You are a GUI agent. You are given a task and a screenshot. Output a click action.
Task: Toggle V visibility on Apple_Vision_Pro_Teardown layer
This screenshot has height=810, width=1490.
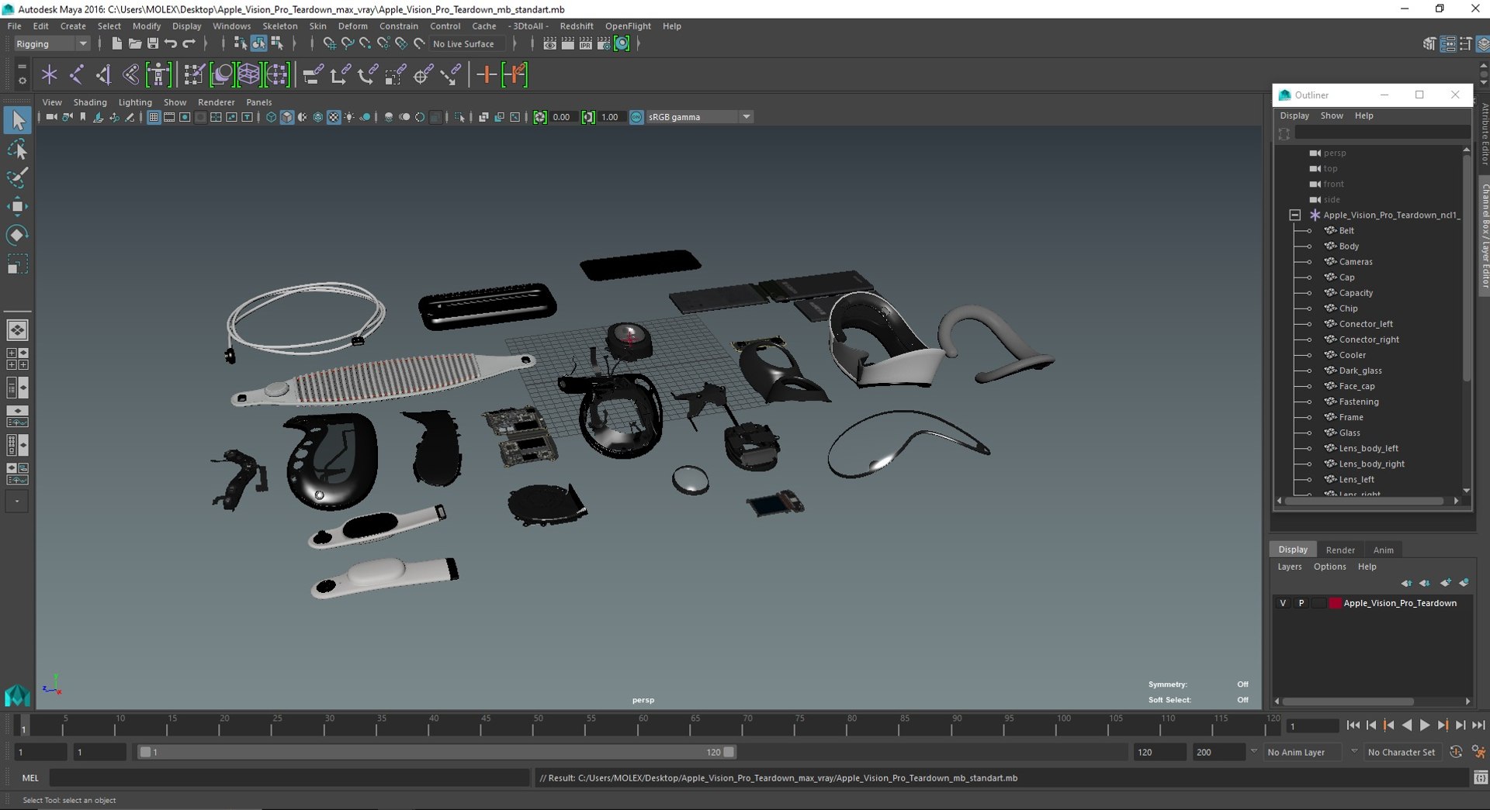coord(1283,603)
